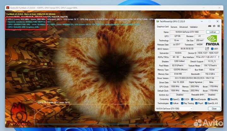The height and width of the screenshot is (131, 227).
Task: Toggle the UEFI checkbox
Action: point(212,49)
